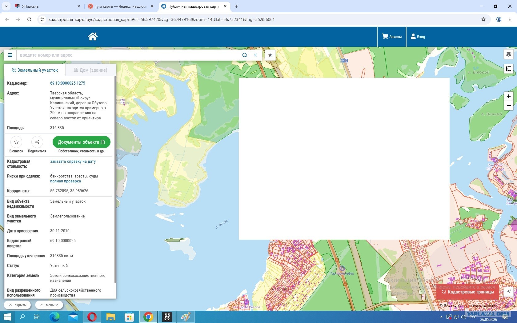Viewport: 517px width, 323px height.
Task: Go back in browser history
Action: tap(7, 19)
